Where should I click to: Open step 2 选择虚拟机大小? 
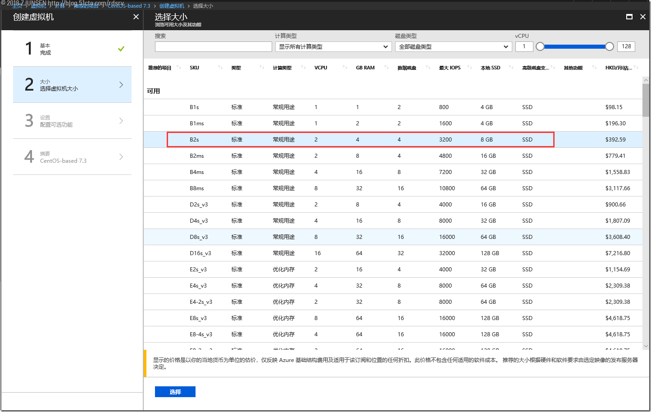tap(72, 85)
